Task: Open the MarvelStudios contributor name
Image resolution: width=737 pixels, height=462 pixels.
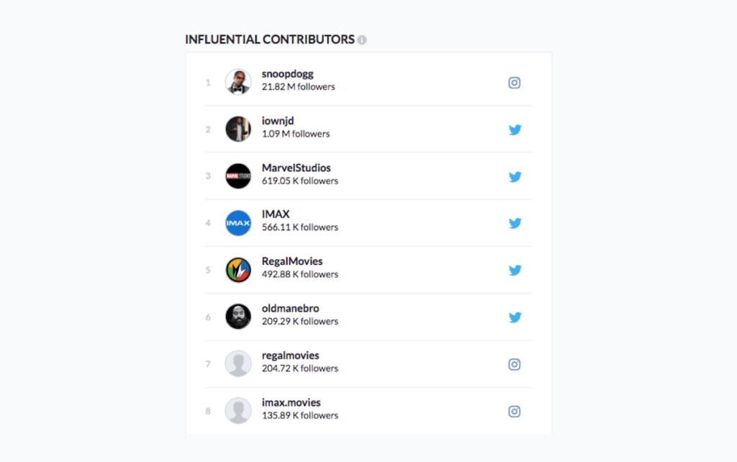Action: click(296, 168)
